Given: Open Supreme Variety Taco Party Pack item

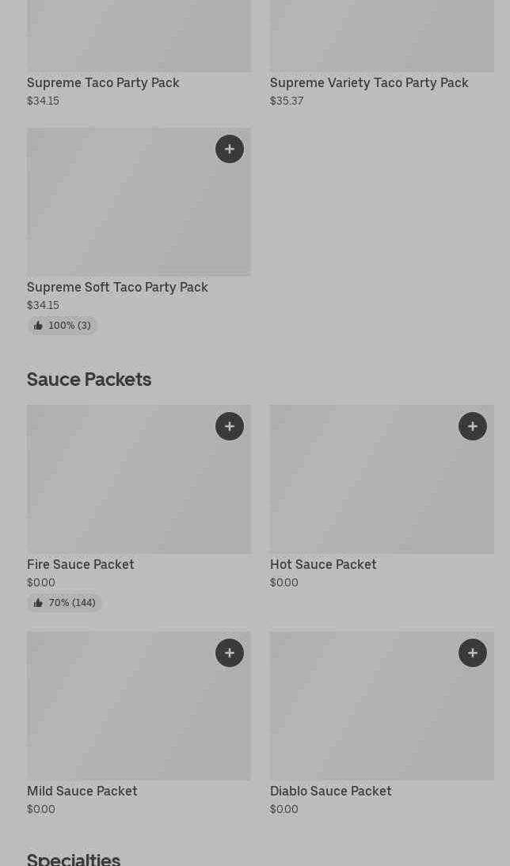Looking at the screenshot, I should tap(369, 82).
